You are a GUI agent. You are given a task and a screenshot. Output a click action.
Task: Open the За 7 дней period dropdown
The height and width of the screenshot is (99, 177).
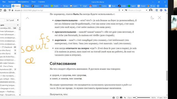[x=12, y=20]
